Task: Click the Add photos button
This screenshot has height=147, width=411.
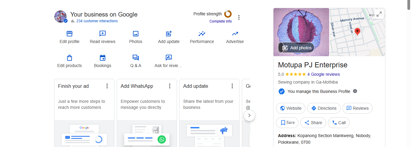Action: (x=296, y=48)
